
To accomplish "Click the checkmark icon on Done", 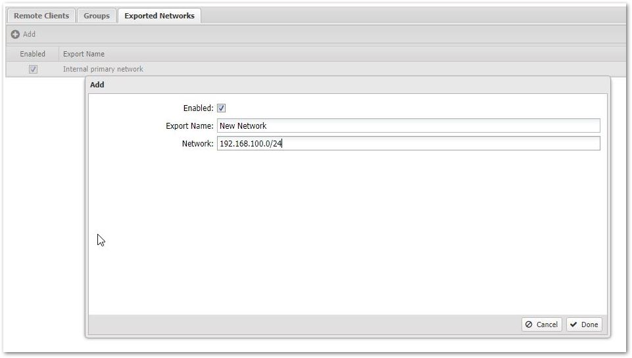I will point(573,324).
